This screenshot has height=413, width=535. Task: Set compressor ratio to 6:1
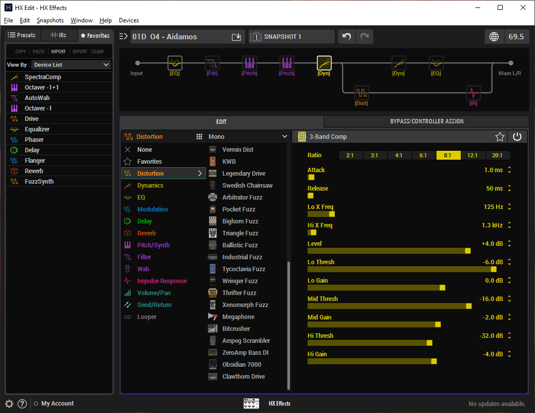click(x=424, y=155)
